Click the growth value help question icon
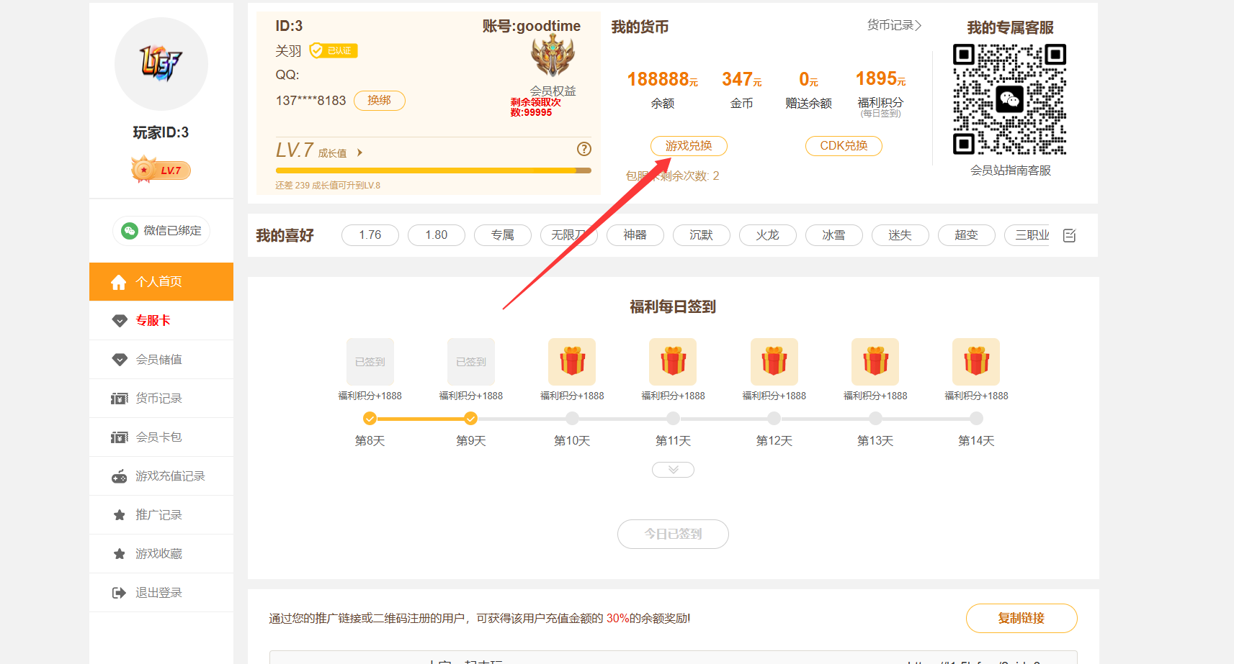Screen dimensions: 1234x664 tap(584, 149)
